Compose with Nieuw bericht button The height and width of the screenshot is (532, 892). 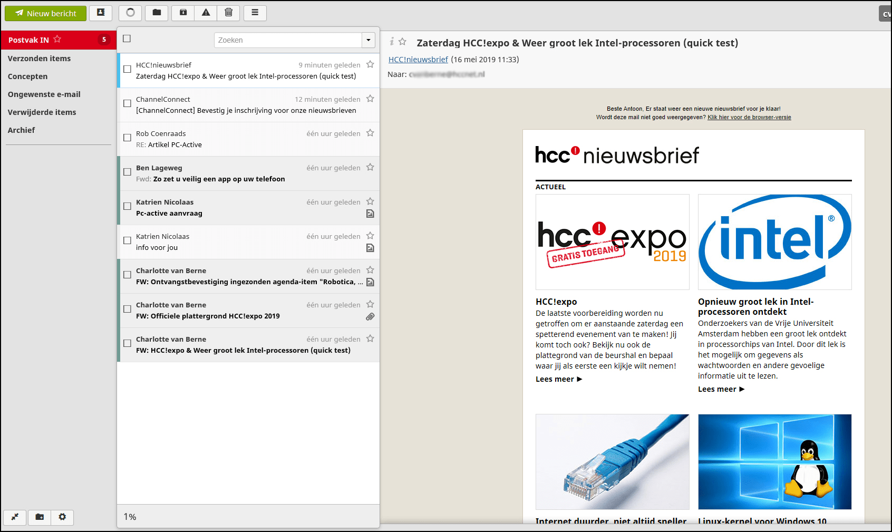coord(45,13)
